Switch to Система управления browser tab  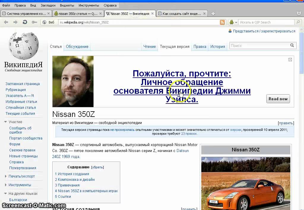26,14
